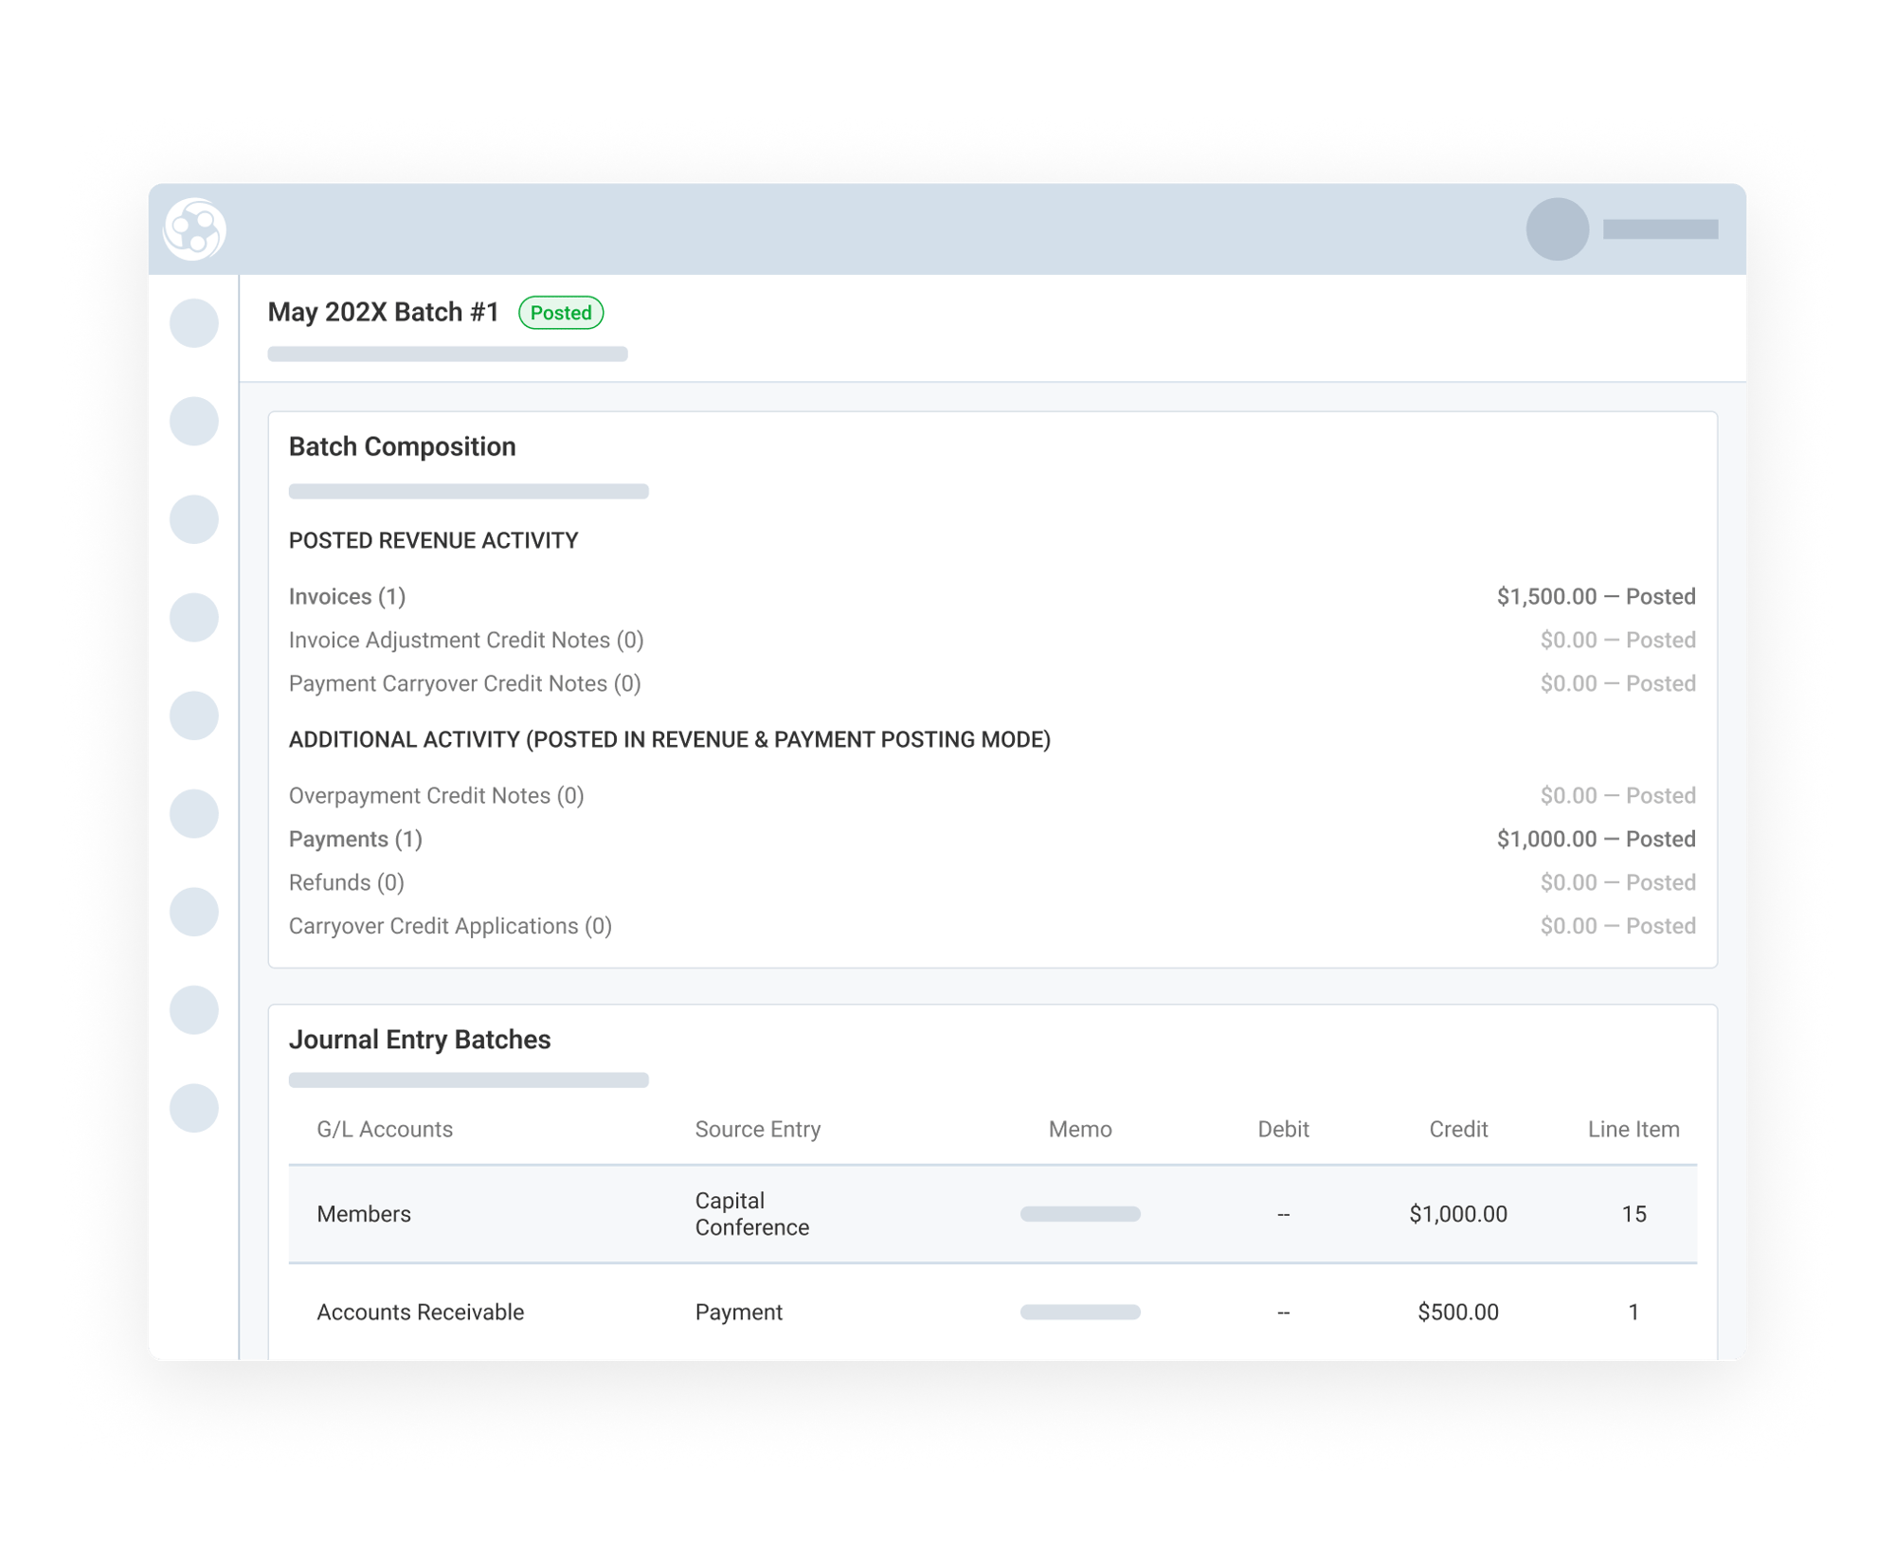Viewport: 1895px width, 1542px height.
Task: Click the $500.00 credit value
Action: 1458,1312
